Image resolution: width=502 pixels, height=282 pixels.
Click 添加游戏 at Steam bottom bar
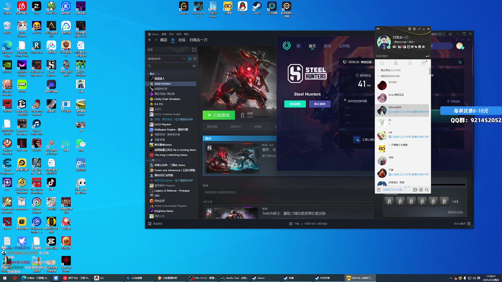pyautogui.click(x=155, y=224)
